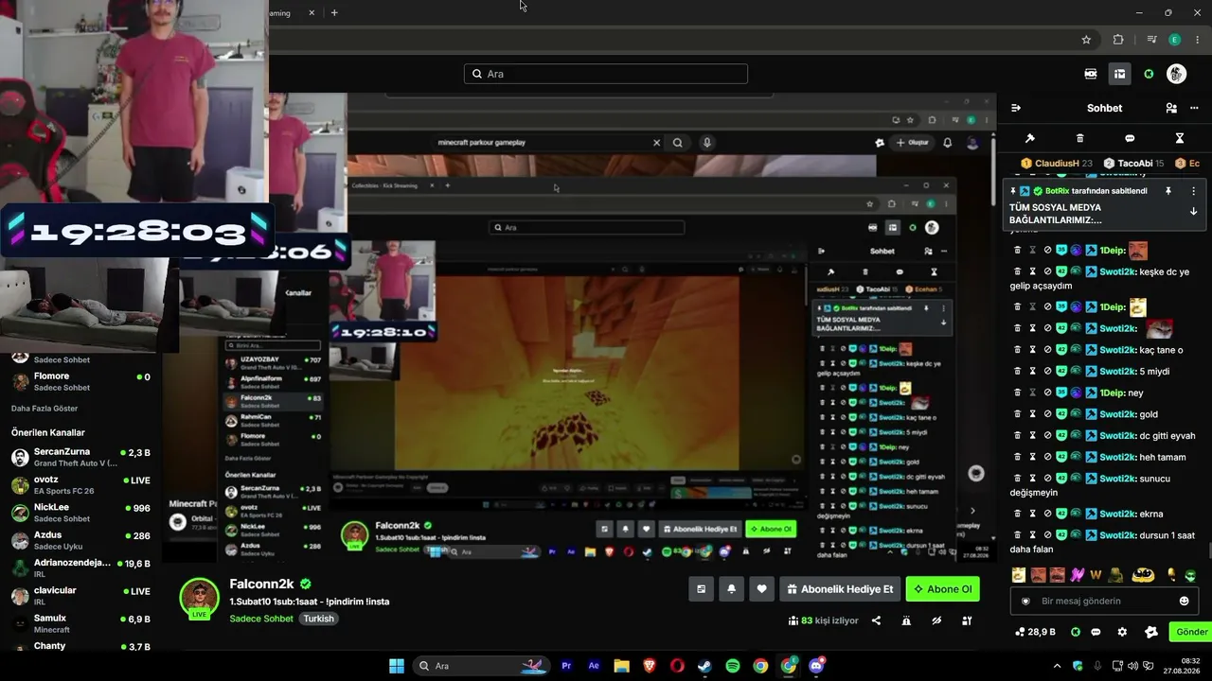1212x681 pixels.
Task: Open Discord from the taskbar
Action: pyautogui.click(x=816, y=666)
